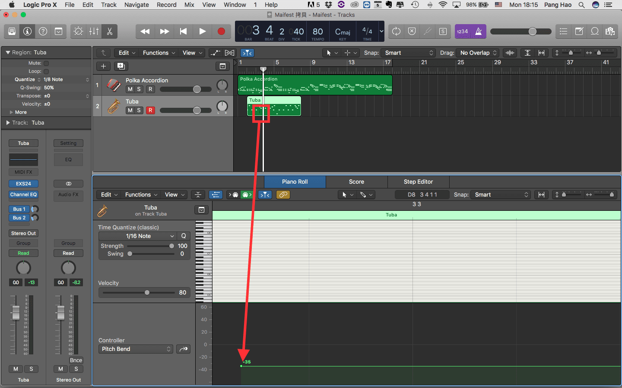Open Quick Help question mark button

[43, 31]
